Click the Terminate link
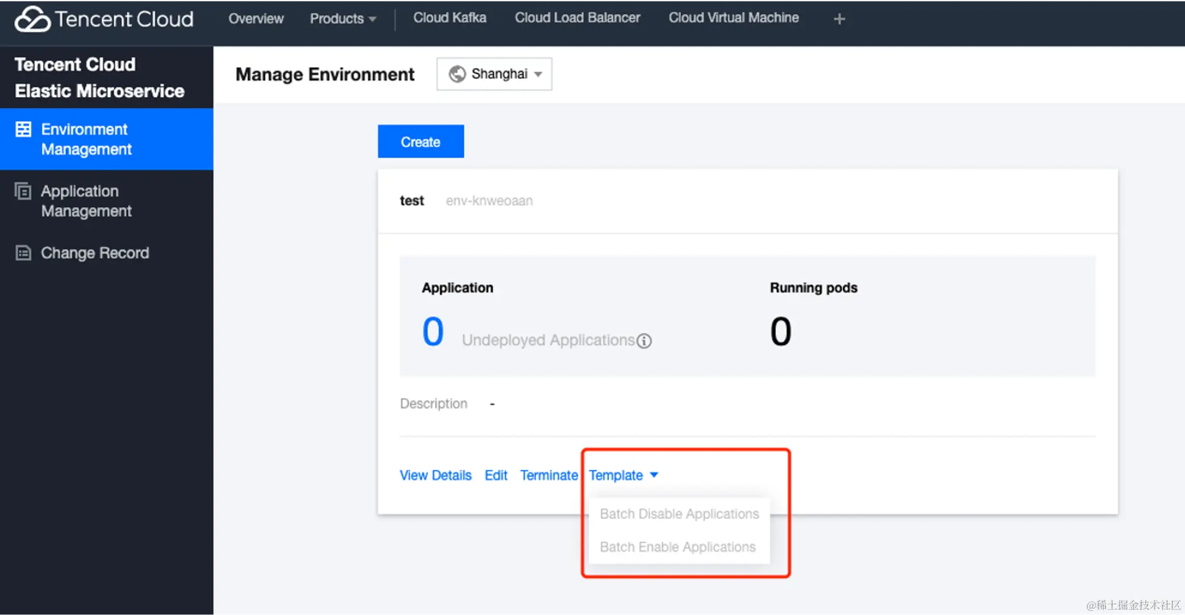This screenshot has width=1185, height=615. click(x=549, y=475)
